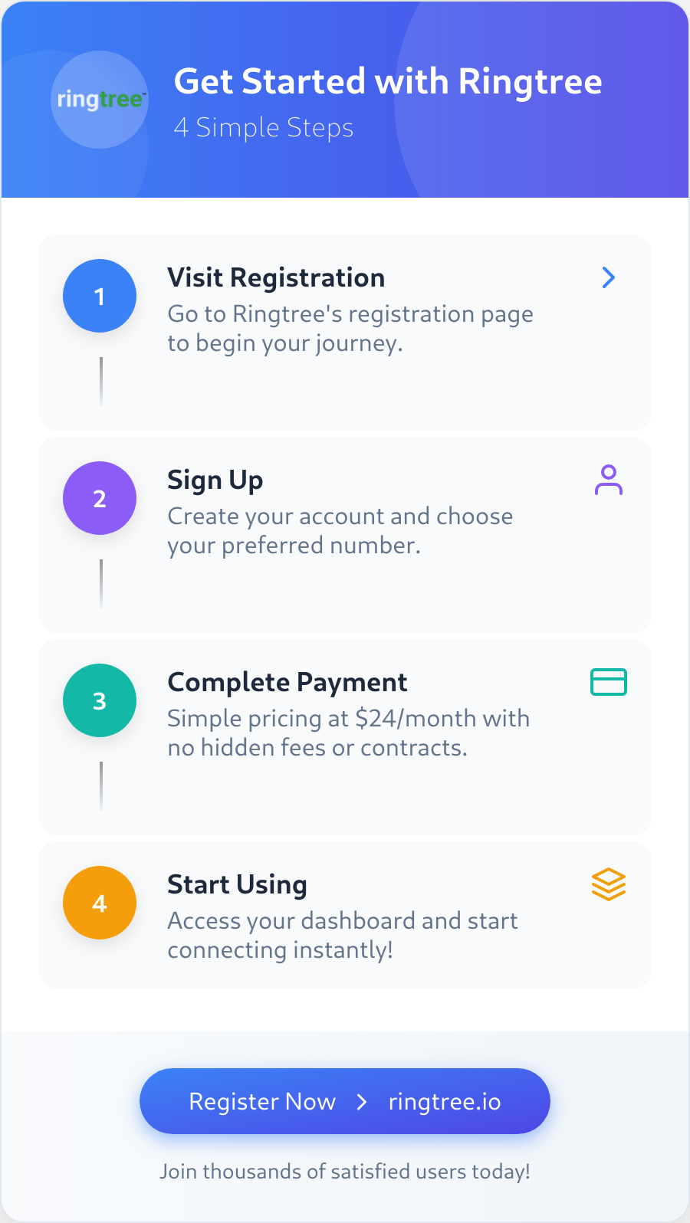
Task: Click the orange step 4 number circle
Action: tap(100, 903)
